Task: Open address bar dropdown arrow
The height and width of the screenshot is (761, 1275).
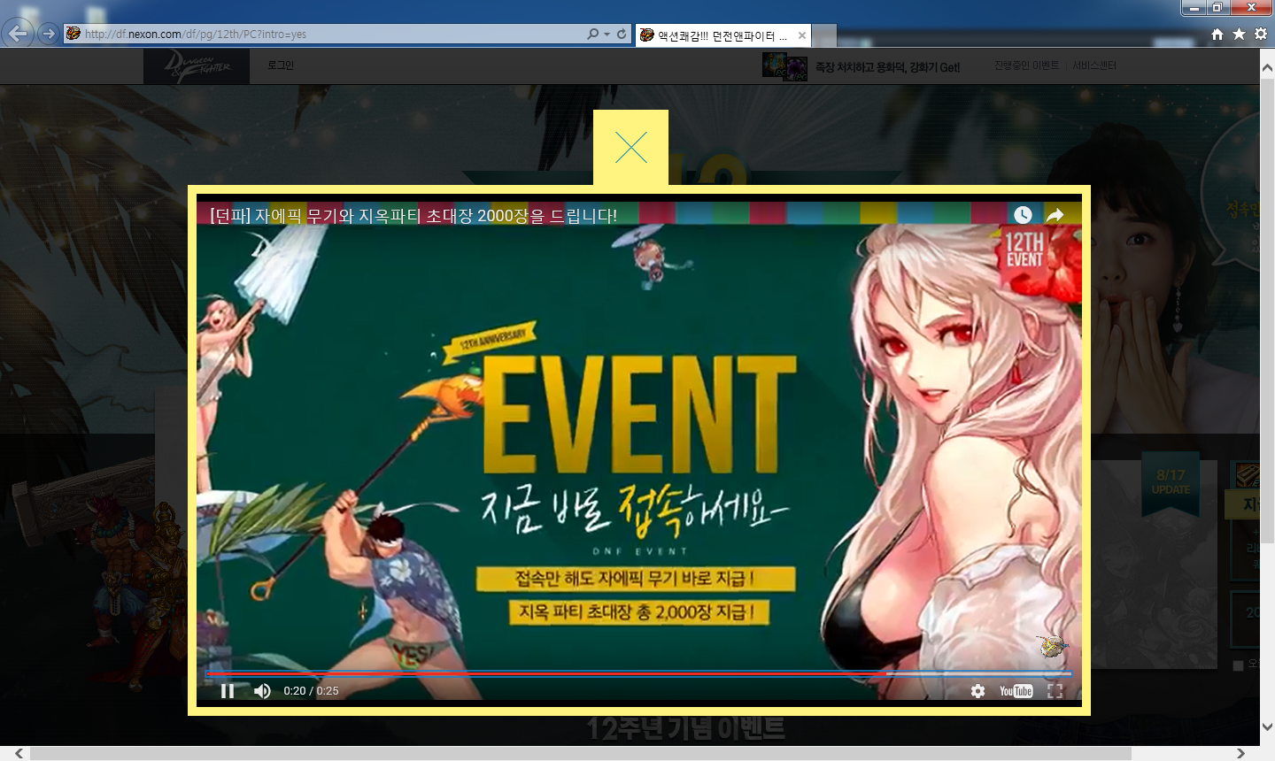Action: (x=607, y=35)
